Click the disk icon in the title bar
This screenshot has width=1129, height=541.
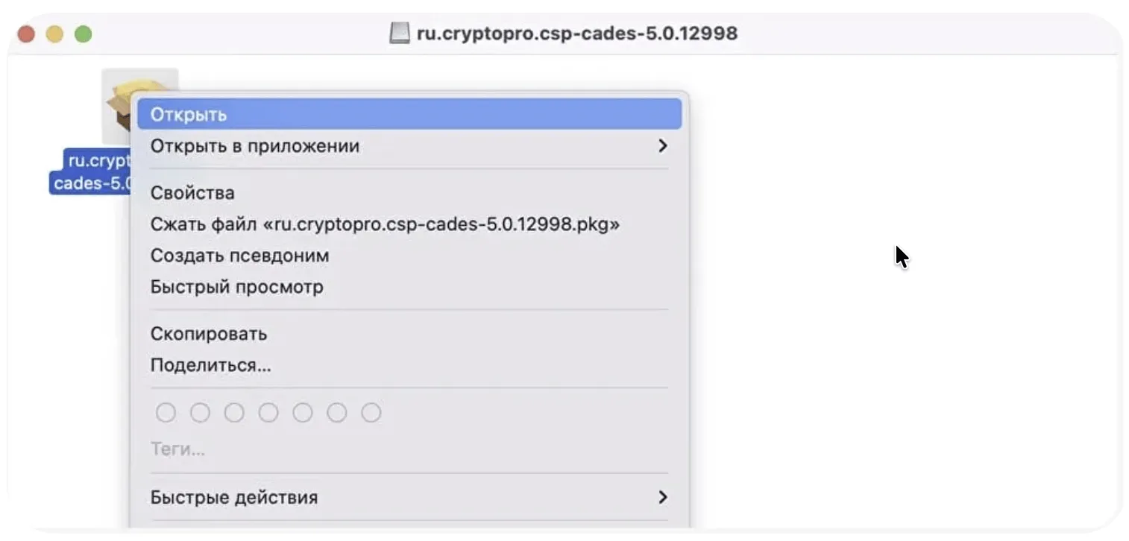click(x=400, y=34)
